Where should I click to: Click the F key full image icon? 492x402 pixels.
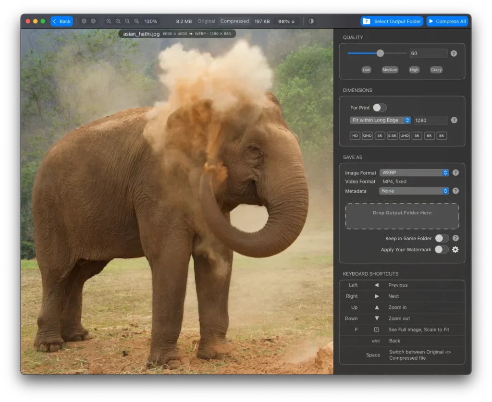pyautogui.click(x=377, y=329)
